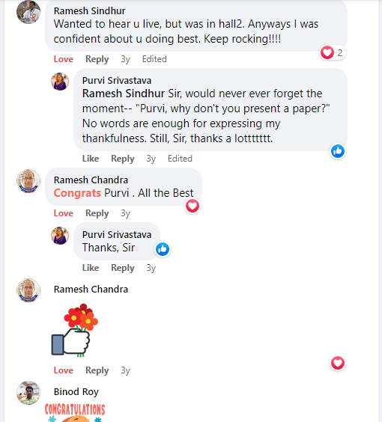Open Ramesh Sindhur's profile picture
The height and width of the screenshot is (422, 382).
point(28,13)
